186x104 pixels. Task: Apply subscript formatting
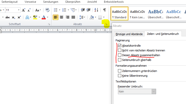(14, 17)
